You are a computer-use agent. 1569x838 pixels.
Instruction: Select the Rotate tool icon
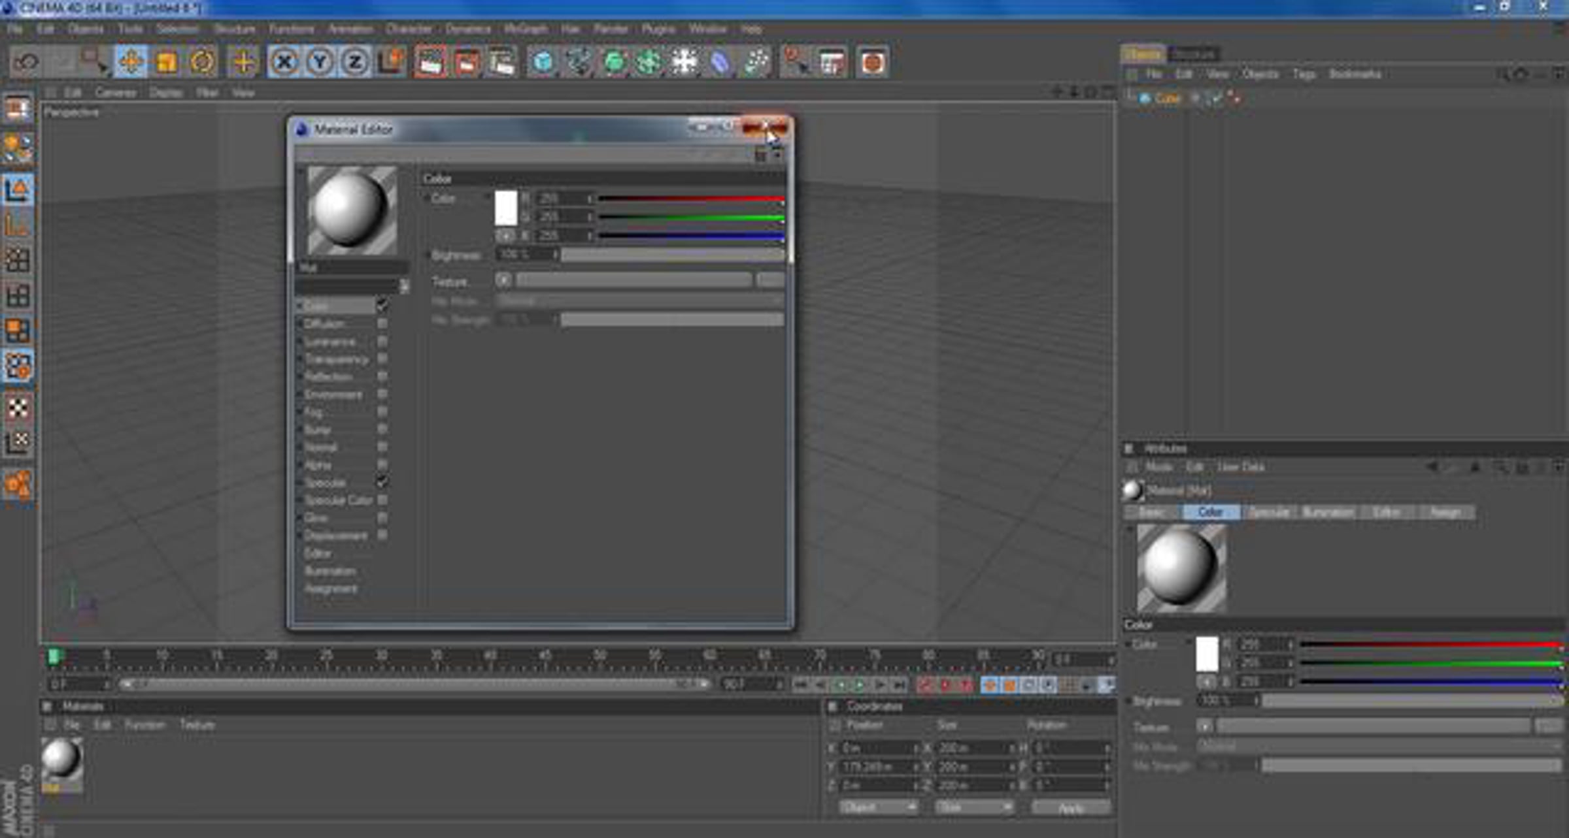(x=202, y=63)
